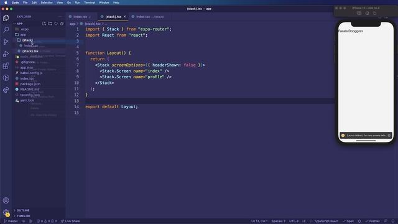This screenshot has width=398, height=224.
Task: Collapse the app folder in Explorer
Action: 23,35
